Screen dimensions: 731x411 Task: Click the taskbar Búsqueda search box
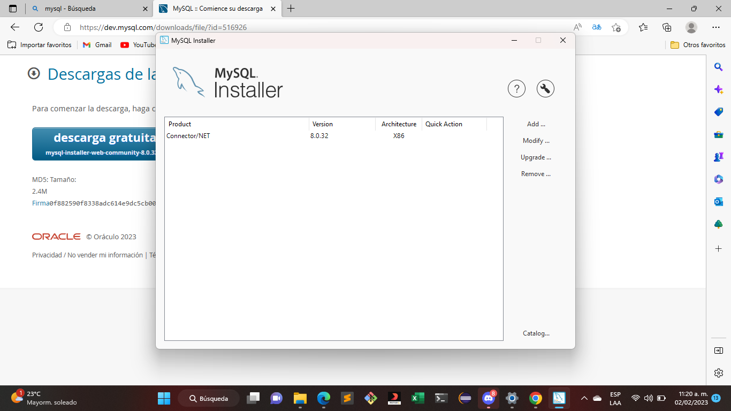[209, 398]
